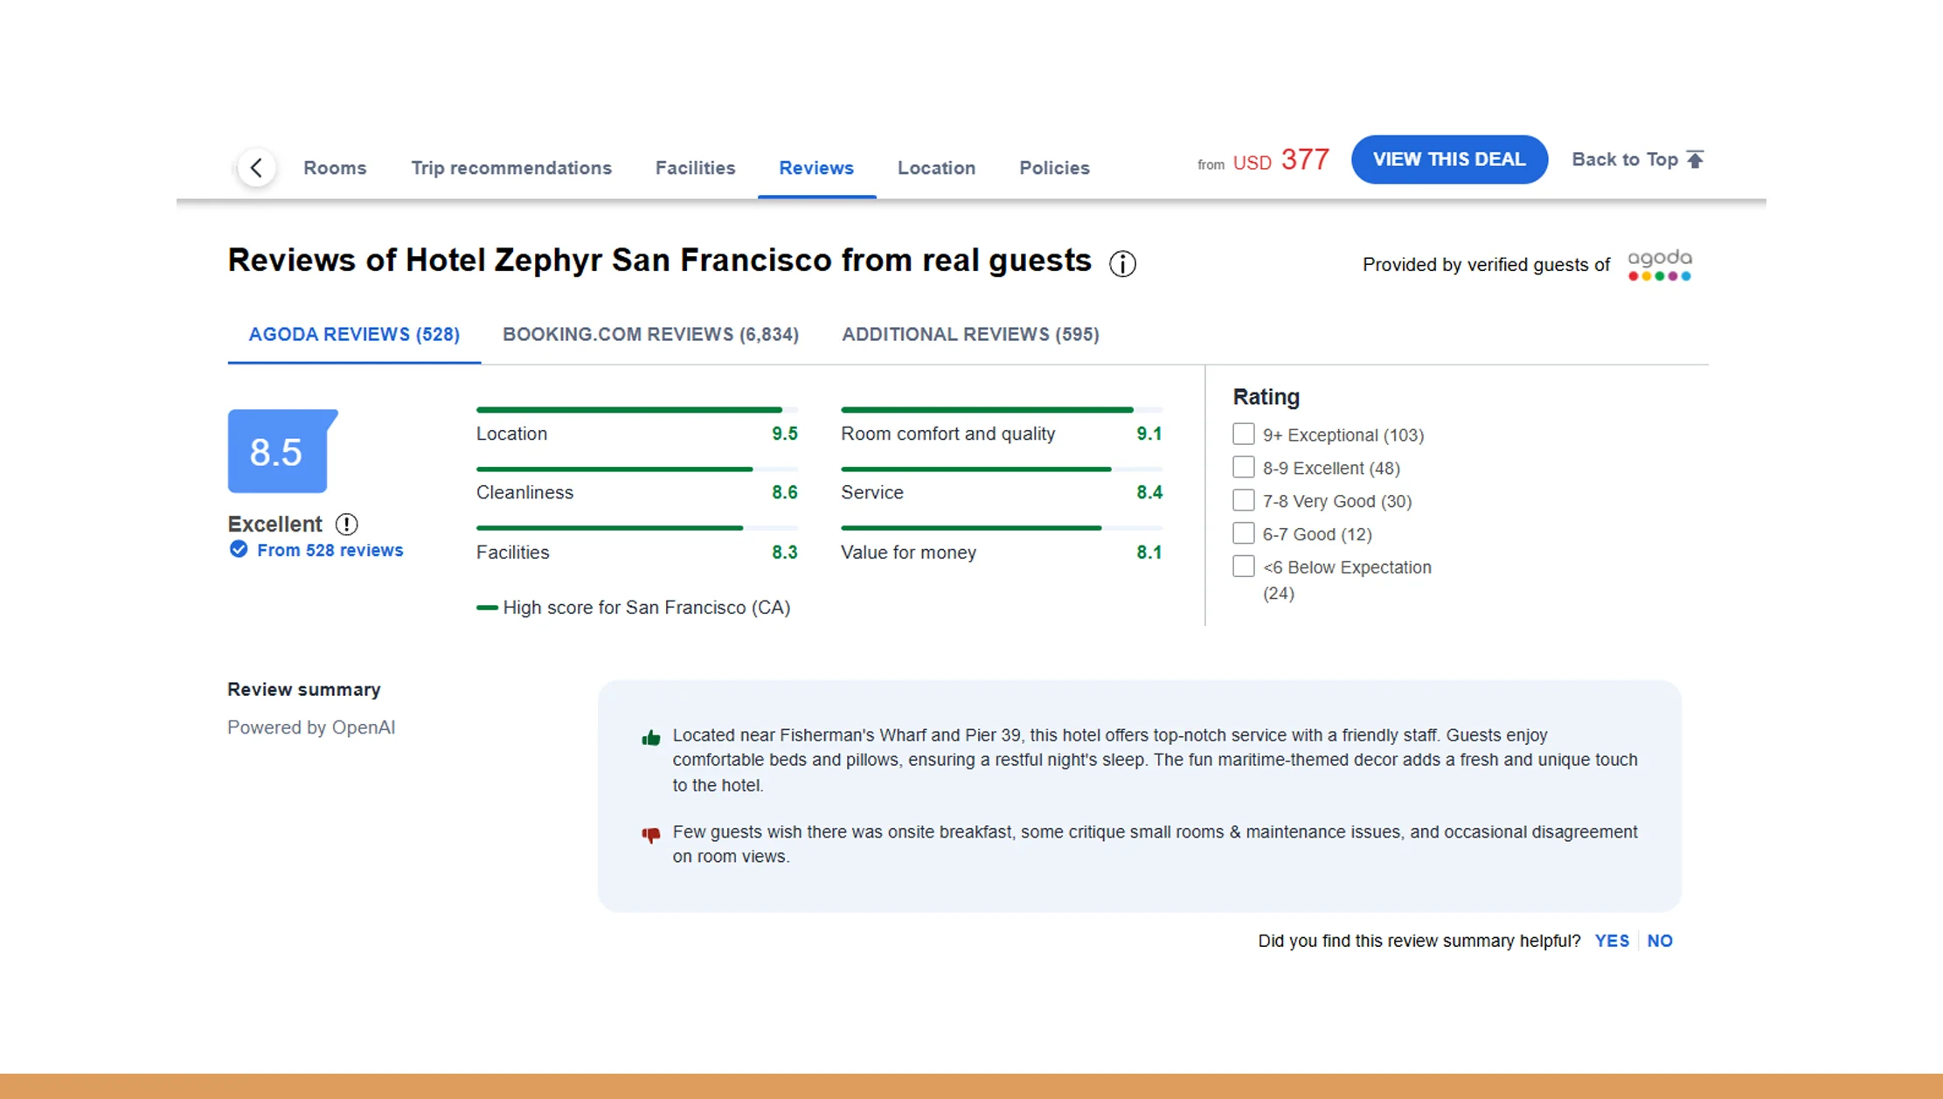Screen dimensions: 1943x1099
Task: Click the thumbs up icon in review summary
Action: click(650, 737)
